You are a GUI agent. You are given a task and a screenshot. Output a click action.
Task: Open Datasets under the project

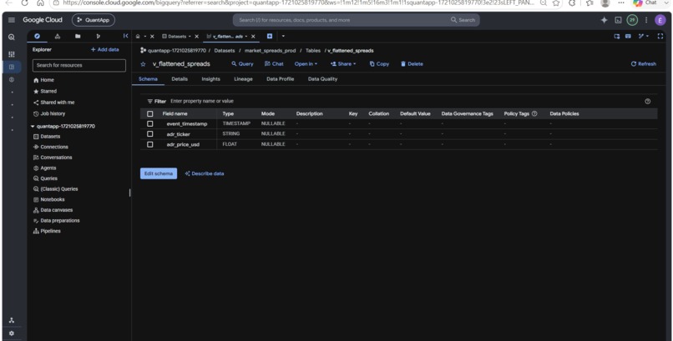click(47, 137)
